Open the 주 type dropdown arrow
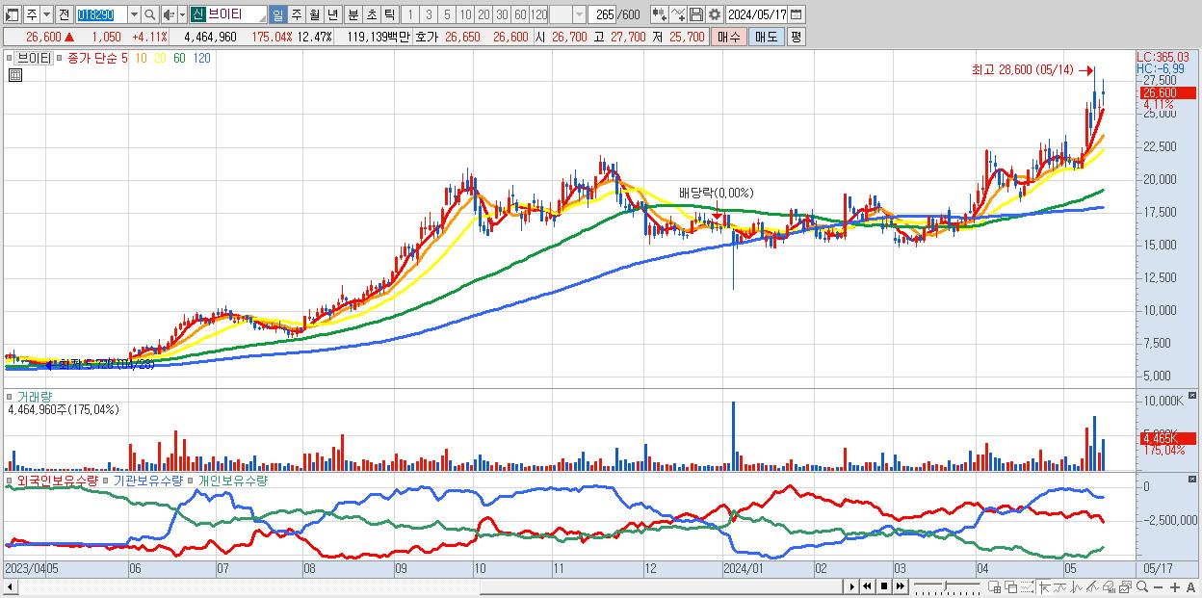Screen dimensions: 1202x598 (46, 14)
